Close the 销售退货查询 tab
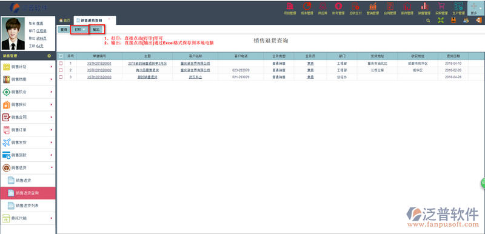 tap(109, 19)
